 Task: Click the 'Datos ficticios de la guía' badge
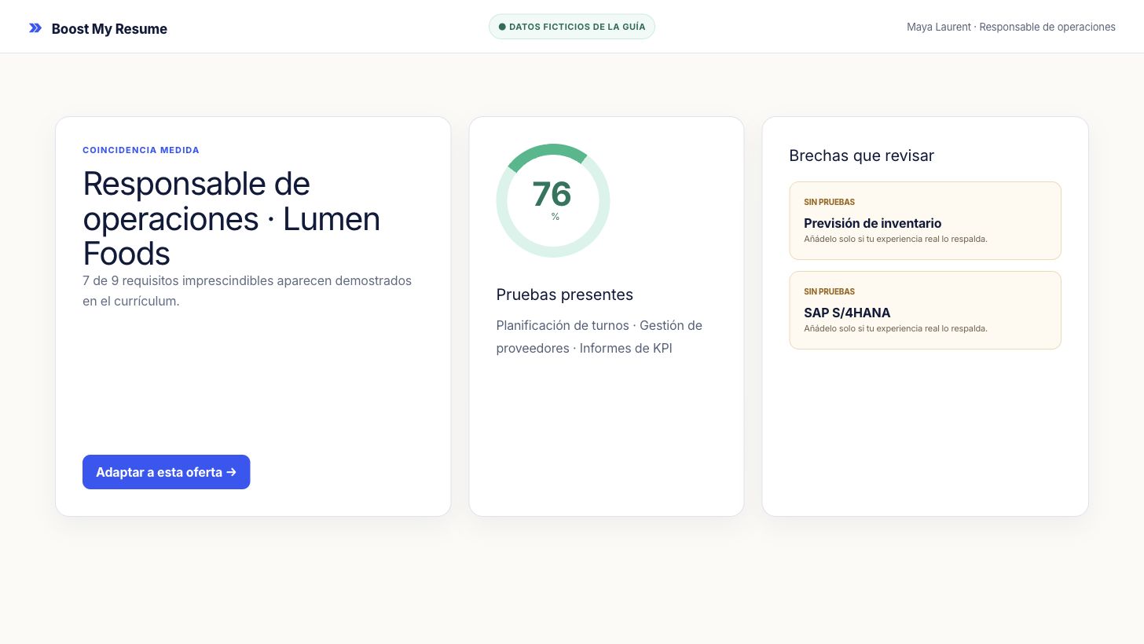[x=572, y=27]
